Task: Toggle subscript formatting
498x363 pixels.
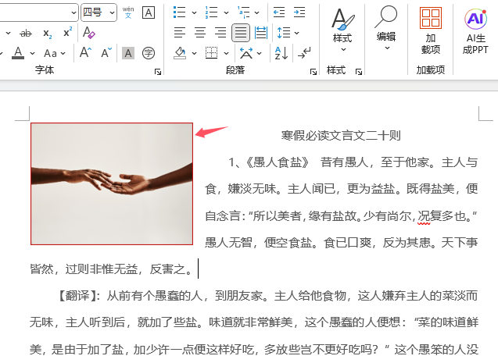Action: tap(48, 33)
